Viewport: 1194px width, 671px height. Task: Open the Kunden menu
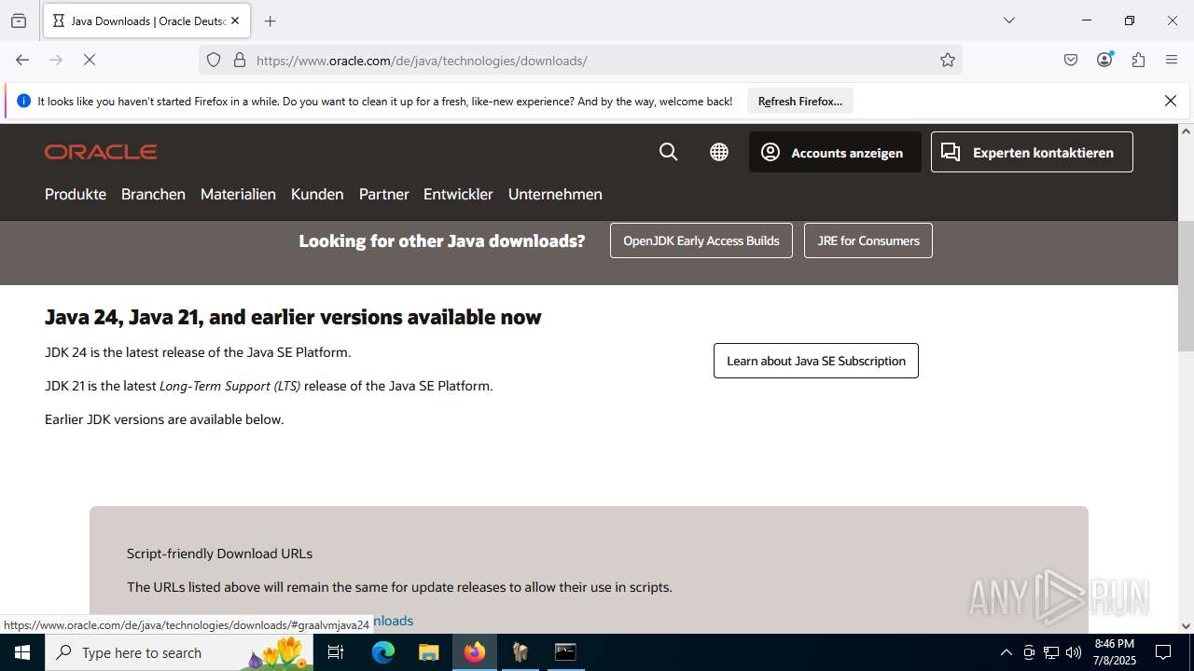point(317,194)
